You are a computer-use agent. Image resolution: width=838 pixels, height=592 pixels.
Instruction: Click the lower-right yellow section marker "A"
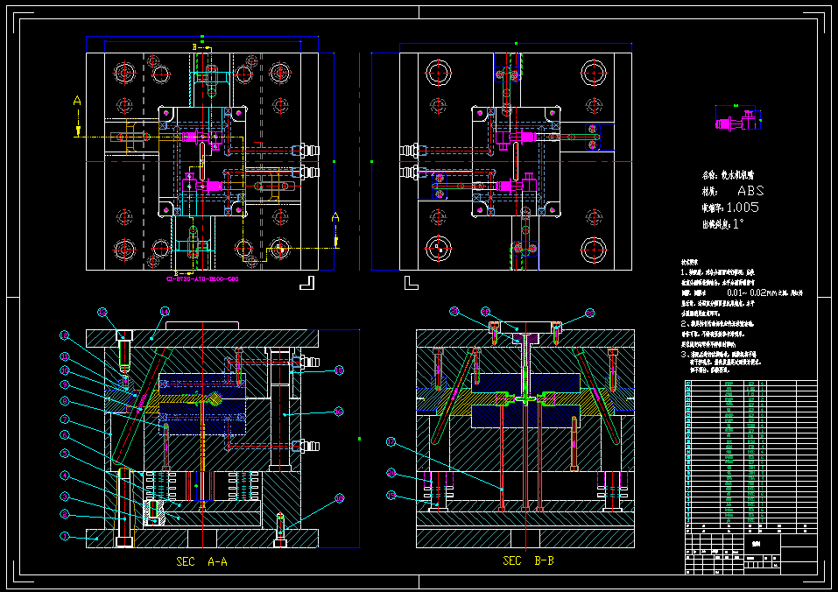tap(335, 217)
